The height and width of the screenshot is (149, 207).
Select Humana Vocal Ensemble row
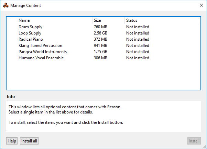click(x=41, y=58)
